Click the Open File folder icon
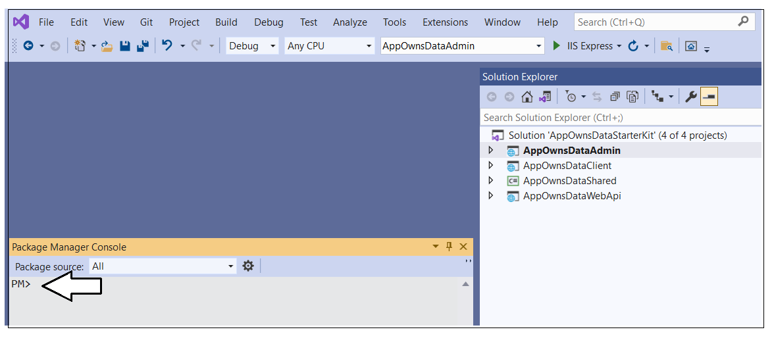The image size is (774, 340). (x=107, y=46)
